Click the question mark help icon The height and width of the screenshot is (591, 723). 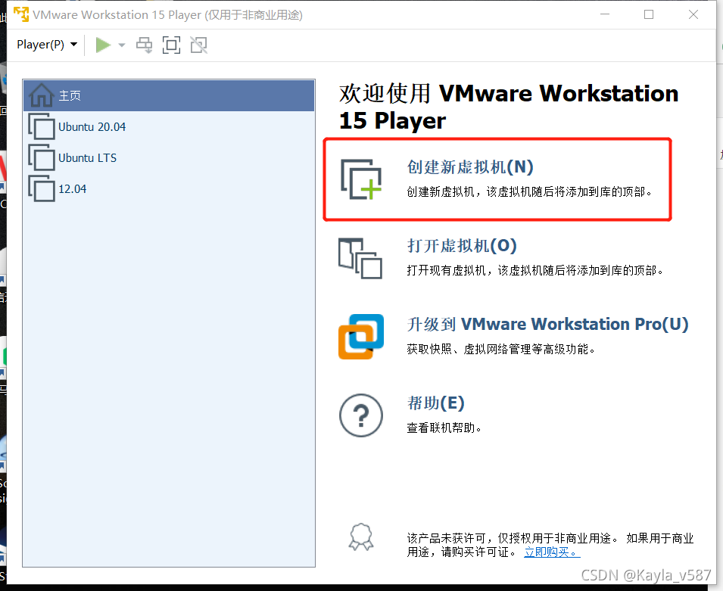[361, 415]
